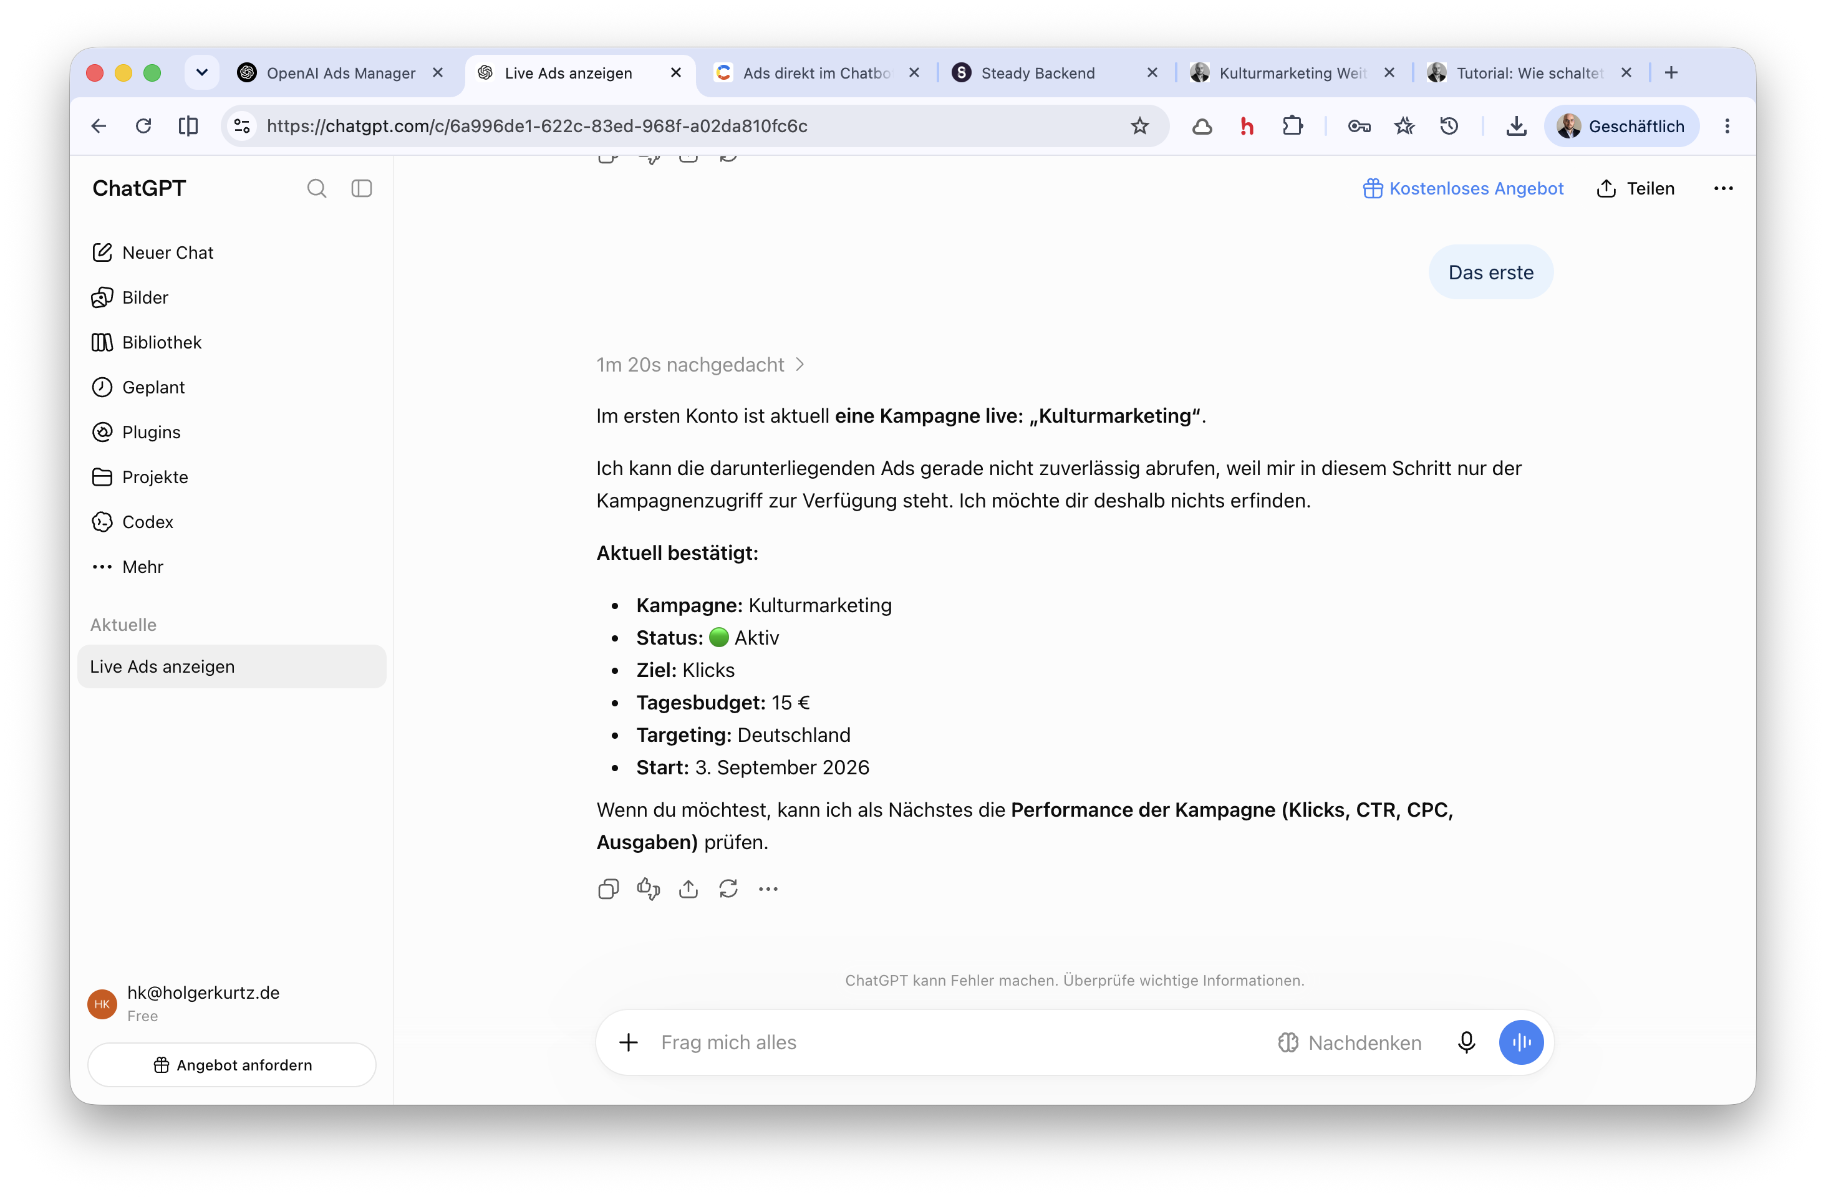Open Plugins in the sidebar
1826x1197 pixels.
(231, 433)
